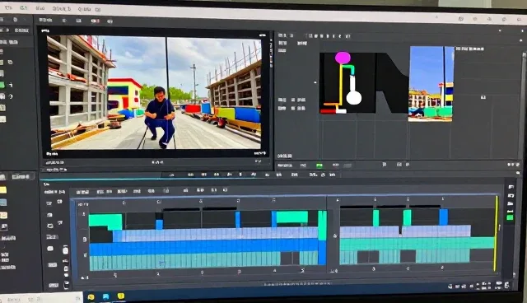Click the flag marker icon below right panel
The height and width of the screenshot is (303, 527).
[x=385, y=165]
